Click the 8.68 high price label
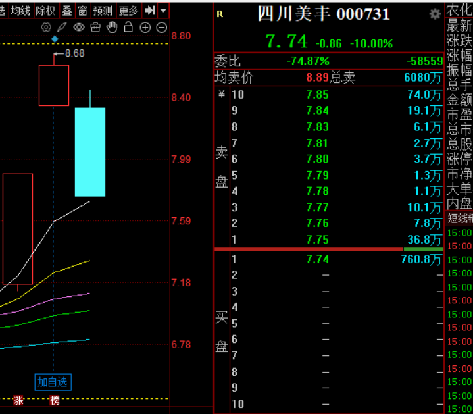Screen dimensions: 473x414 pyautogui.click(x=75, y=53)
